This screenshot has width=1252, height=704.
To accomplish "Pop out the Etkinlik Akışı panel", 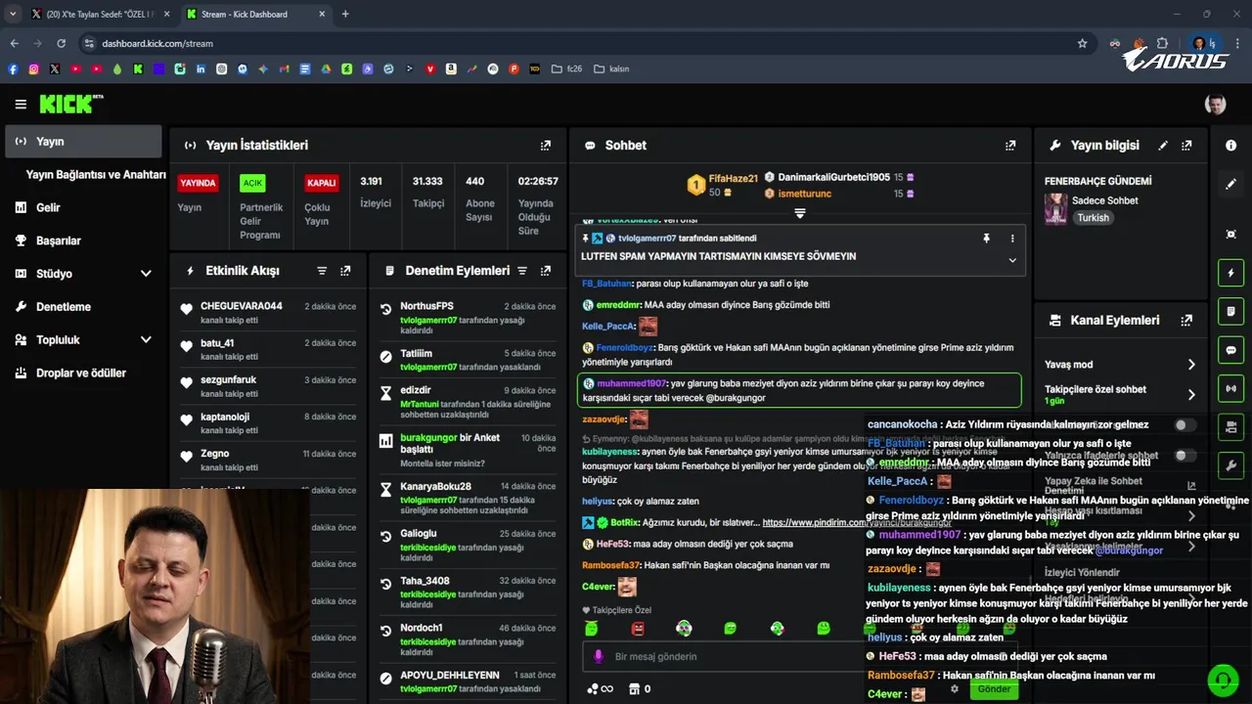I will pyautogui.click(x=345, y=271).
